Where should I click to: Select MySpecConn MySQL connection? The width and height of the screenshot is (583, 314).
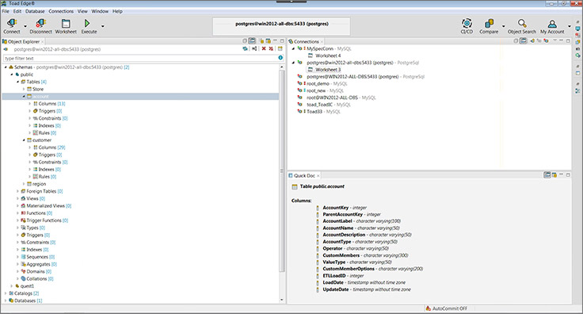tap(329, 48)
